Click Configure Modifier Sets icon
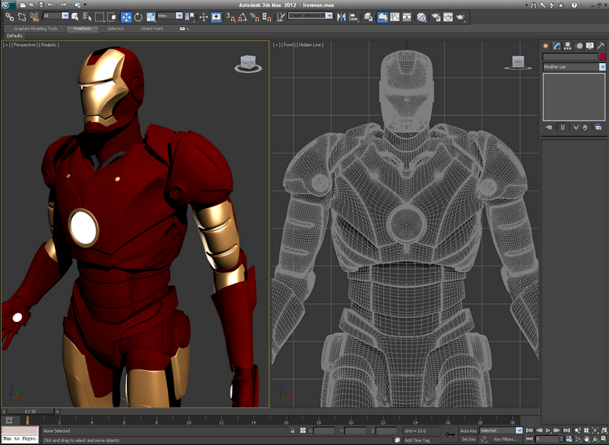 599,127
